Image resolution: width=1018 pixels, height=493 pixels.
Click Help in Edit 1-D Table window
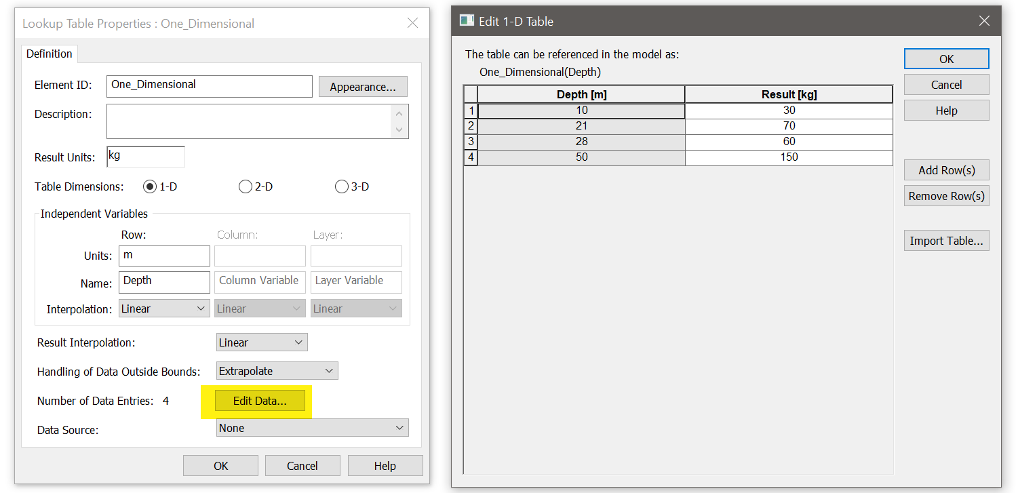pyautogui.click(x=947, y=111)
